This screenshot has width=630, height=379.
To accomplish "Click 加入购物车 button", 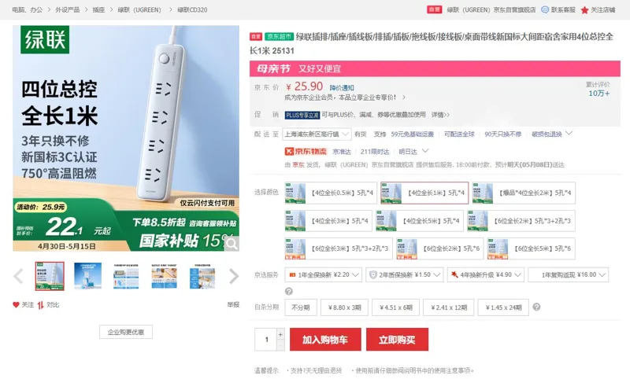I will pyautogui.click(x=325, y=340).
